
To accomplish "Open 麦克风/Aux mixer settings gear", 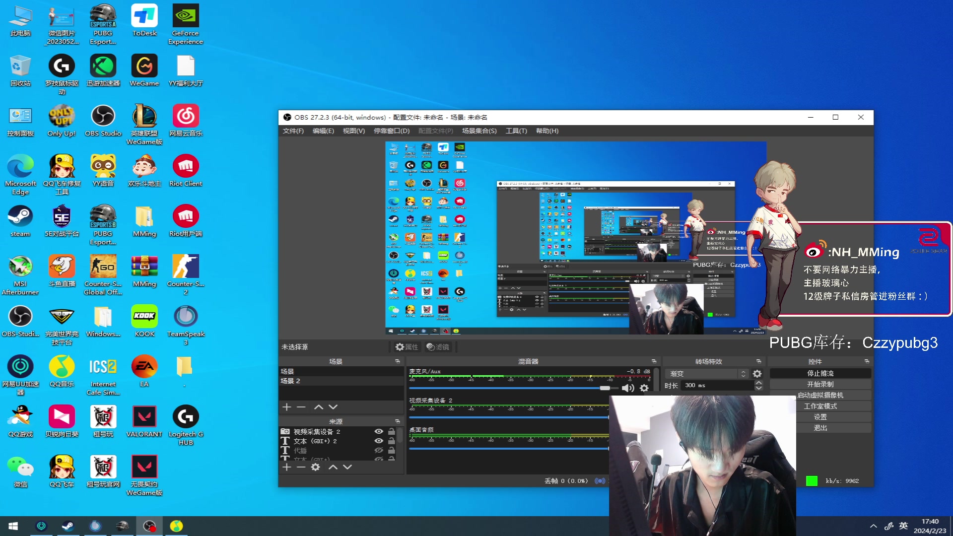I will tap(644, 388).
